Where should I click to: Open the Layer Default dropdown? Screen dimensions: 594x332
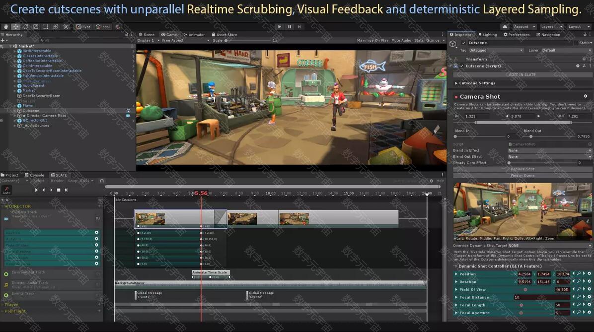pos(566,50)
